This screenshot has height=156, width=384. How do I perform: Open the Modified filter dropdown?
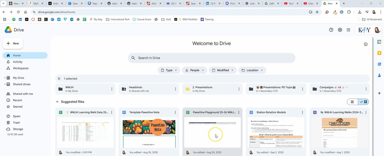tap(223, 70)
